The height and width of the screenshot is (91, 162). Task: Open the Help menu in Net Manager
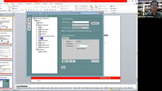(47, 16)
